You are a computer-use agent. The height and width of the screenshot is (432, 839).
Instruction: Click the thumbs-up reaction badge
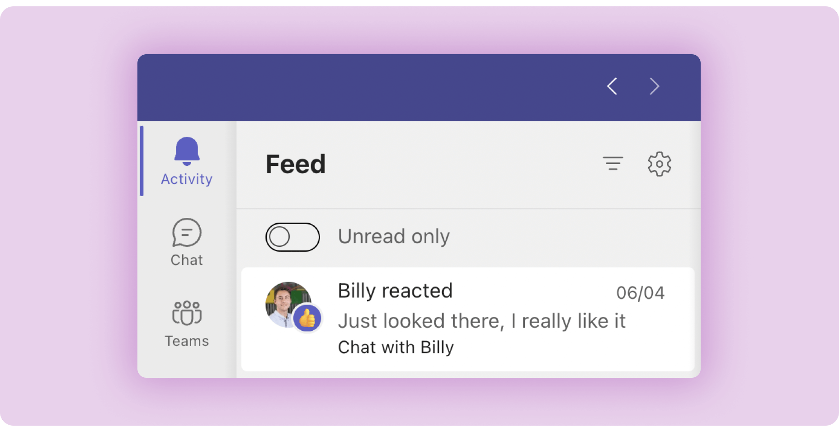click(x=307, y=318)
